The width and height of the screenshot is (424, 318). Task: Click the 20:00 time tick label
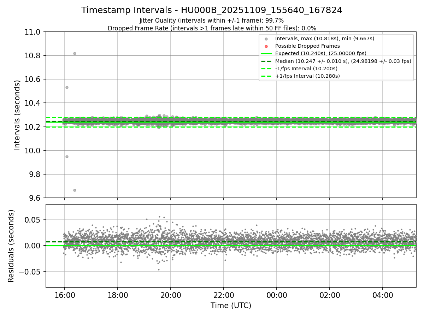[171, 295]
